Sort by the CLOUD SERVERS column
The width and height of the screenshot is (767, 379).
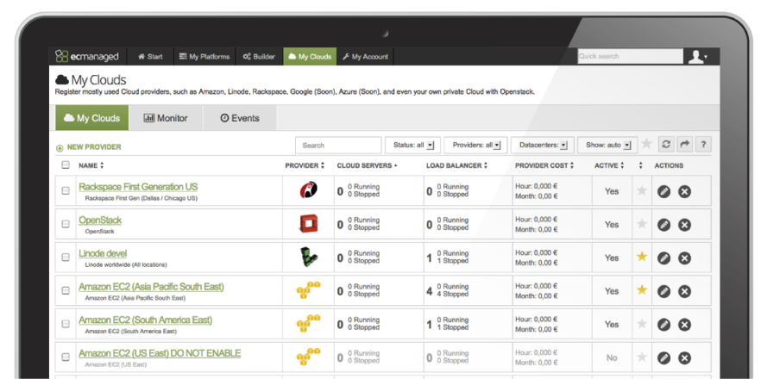367,165
